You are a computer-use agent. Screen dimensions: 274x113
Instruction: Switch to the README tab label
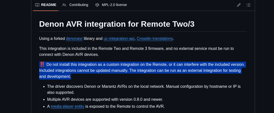pos(49,5)
